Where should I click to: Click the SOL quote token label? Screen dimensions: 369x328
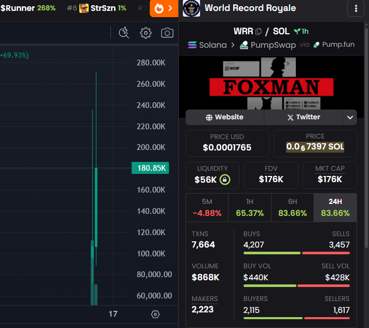[281, 31]
